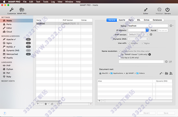Open help with question mark button
178x117 pixels.
point(5,113)
